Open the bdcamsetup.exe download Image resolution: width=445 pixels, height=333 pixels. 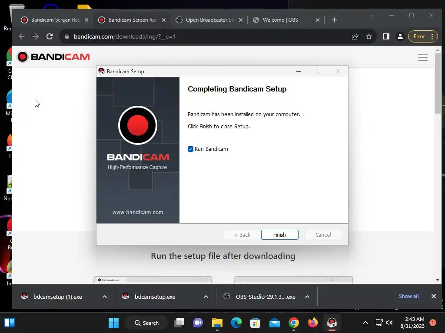click(x=155, y=297)
